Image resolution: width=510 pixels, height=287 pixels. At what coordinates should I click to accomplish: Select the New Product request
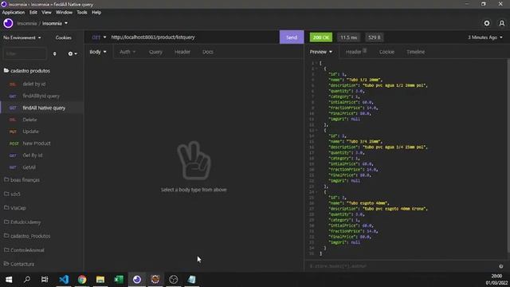[42, 143]
